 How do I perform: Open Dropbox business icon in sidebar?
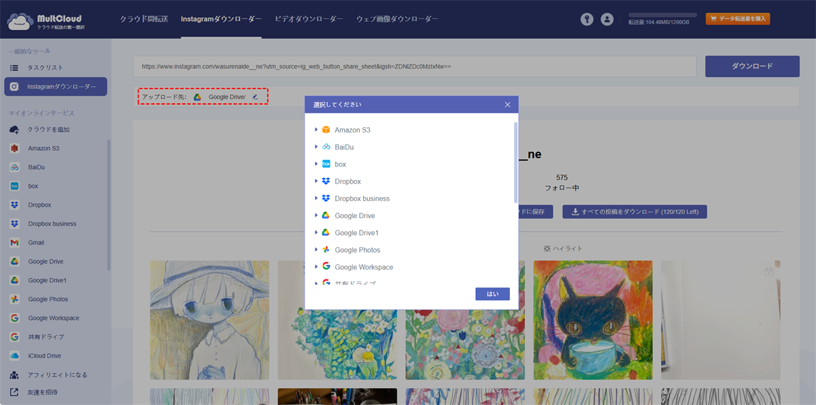click(14, 224)
